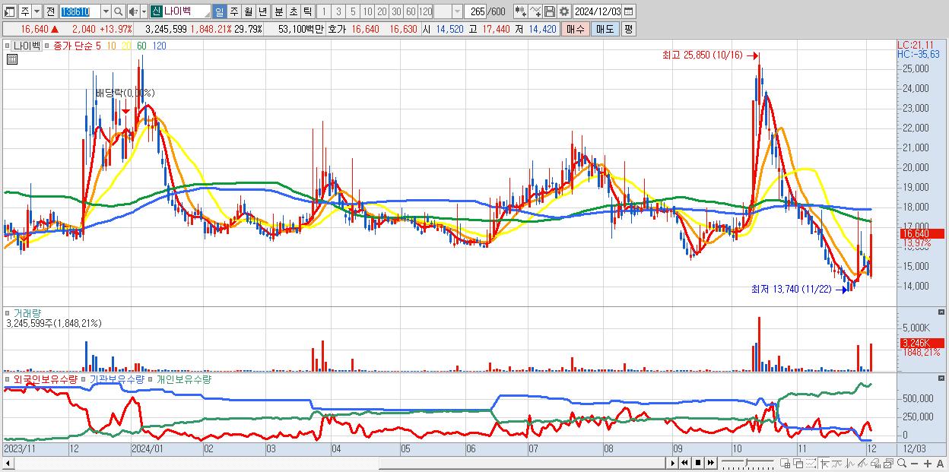This screenshot has height=472, width=949.
Task: Choose the 1 interval button
Action: coord(324,11)
